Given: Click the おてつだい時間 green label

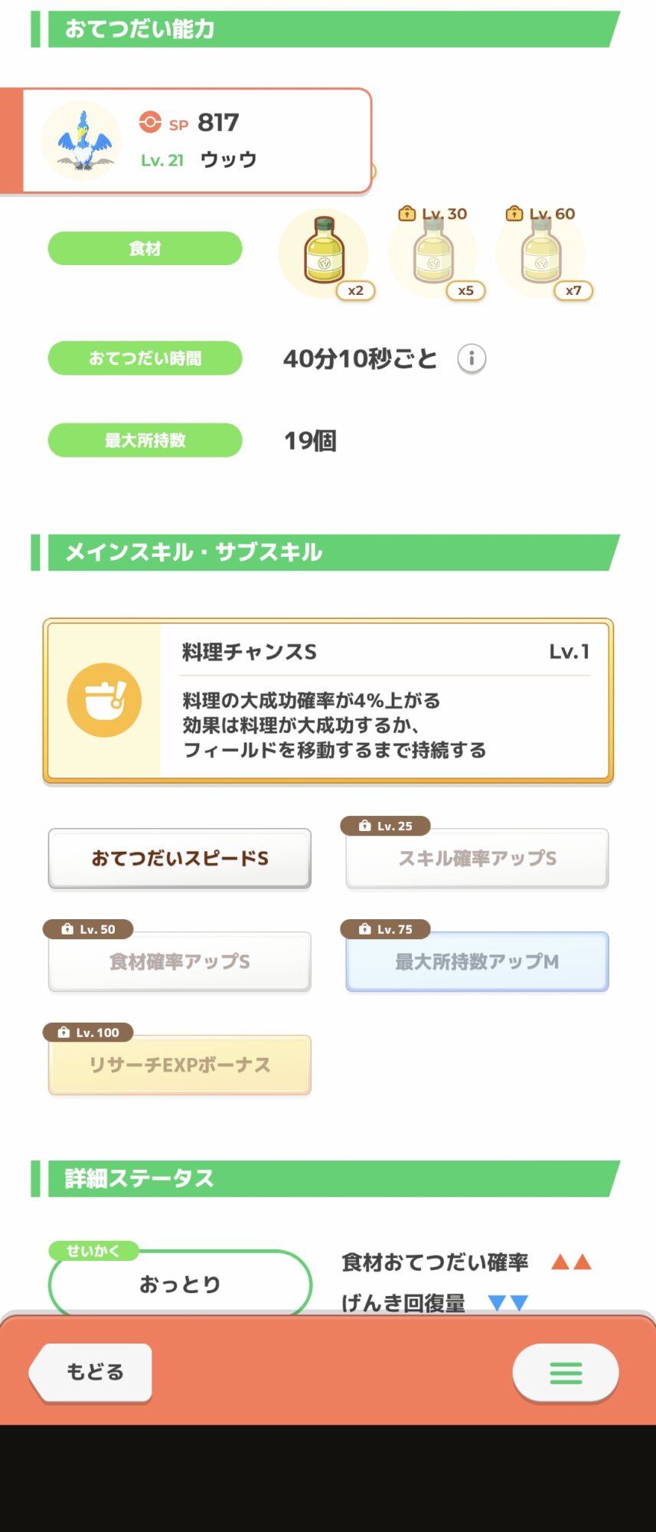Looking at the screenshot, I should pos(145,358).
